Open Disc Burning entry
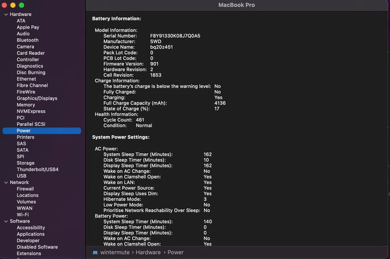The width and height of the screenshot is (390, 259). point(31,72)
